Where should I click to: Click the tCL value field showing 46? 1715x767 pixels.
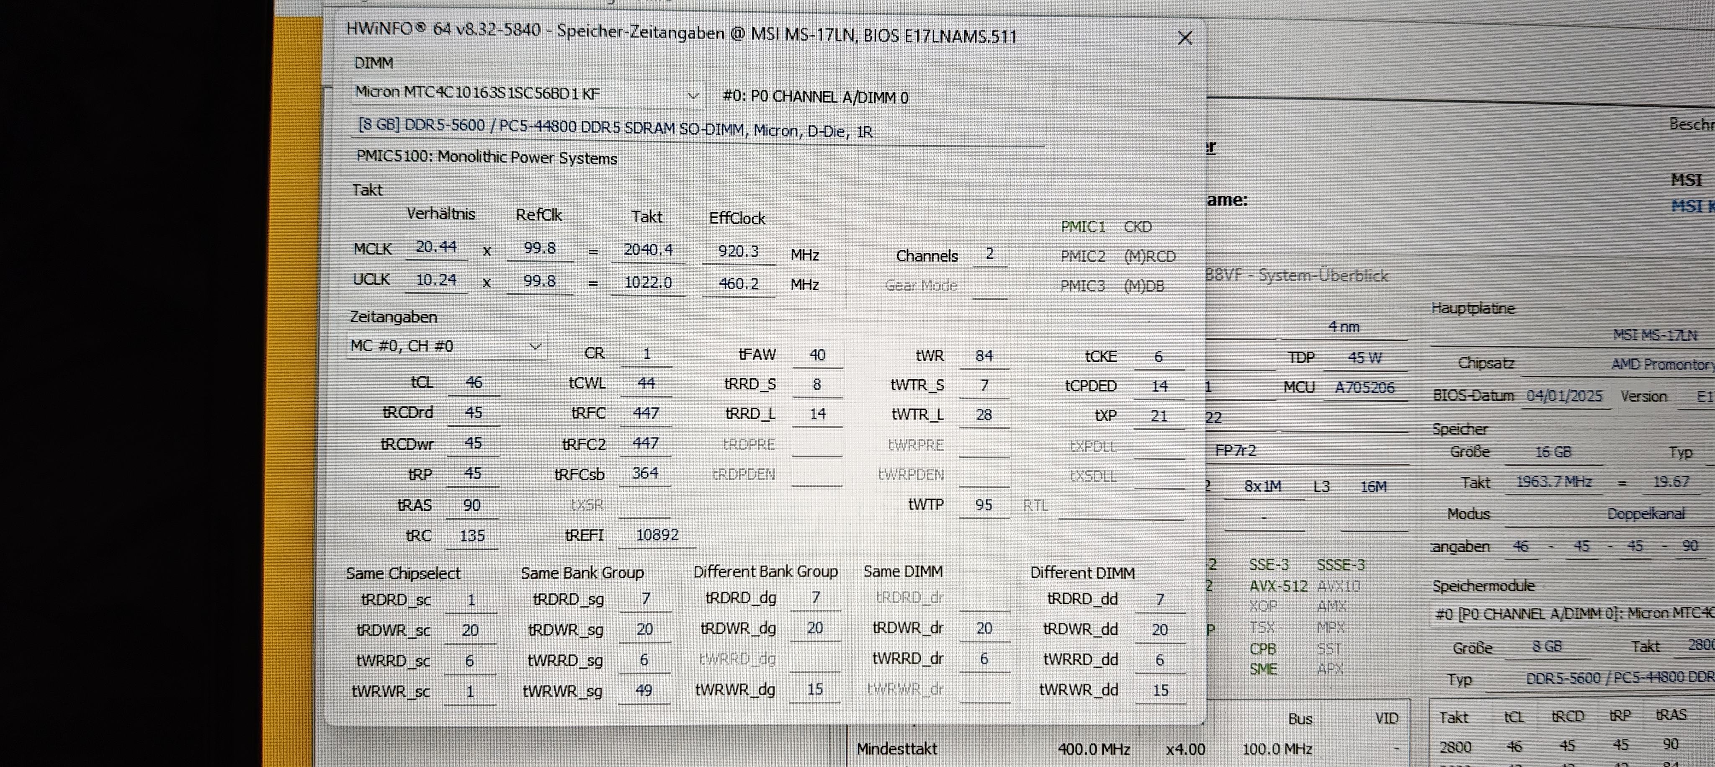pos(474,383)
